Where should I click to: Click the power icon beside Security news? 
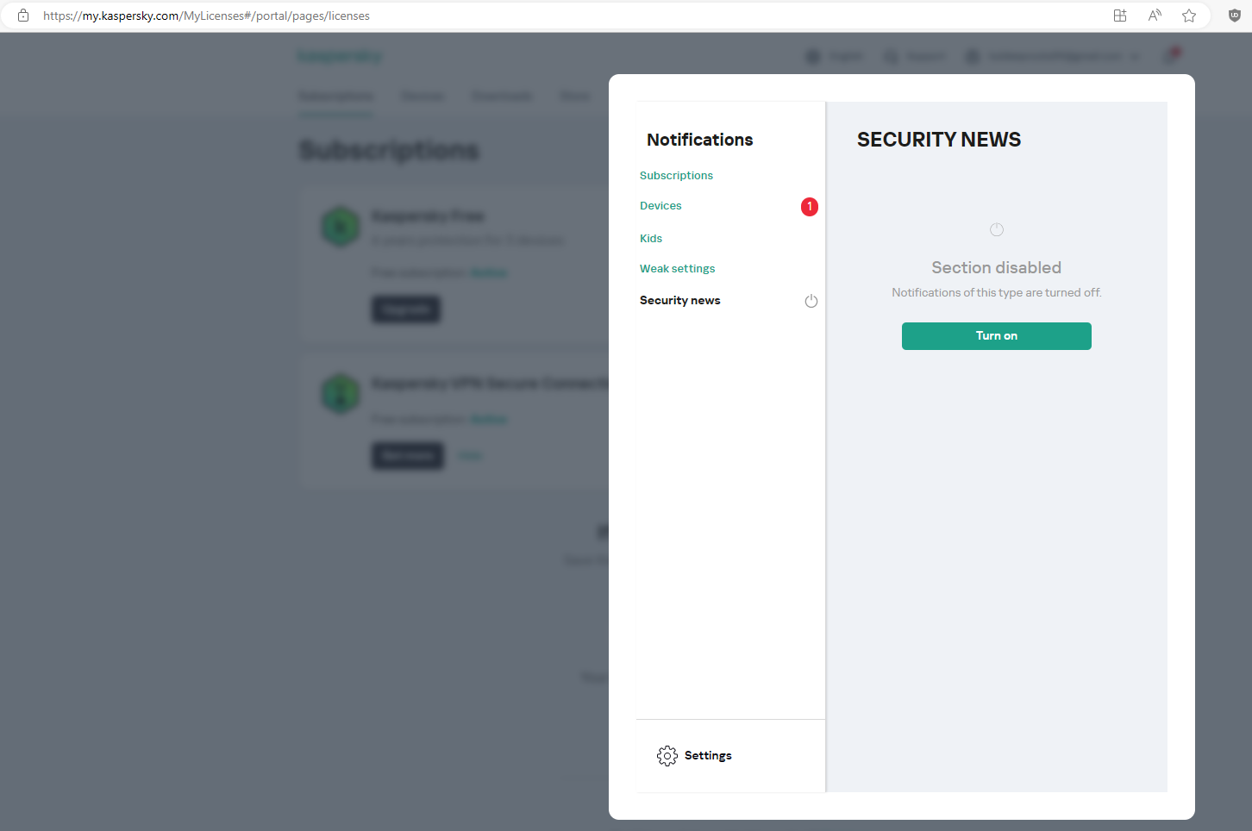tap(811, 301)
